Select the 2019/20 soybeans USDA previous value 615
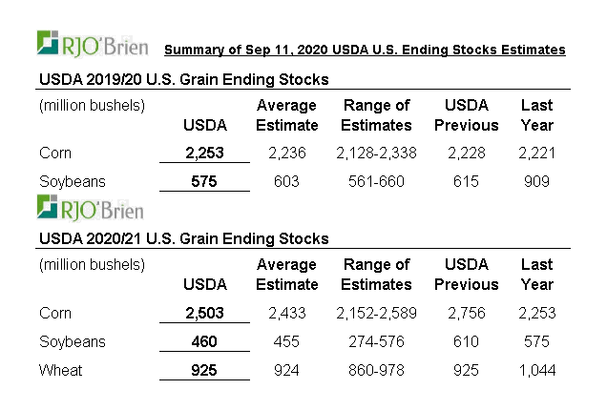The image size is (607, 410). click(x=466, y=181)
